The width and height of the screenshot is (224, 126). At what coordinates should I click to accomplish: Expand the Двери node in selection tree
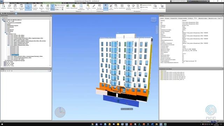[5, 24]
